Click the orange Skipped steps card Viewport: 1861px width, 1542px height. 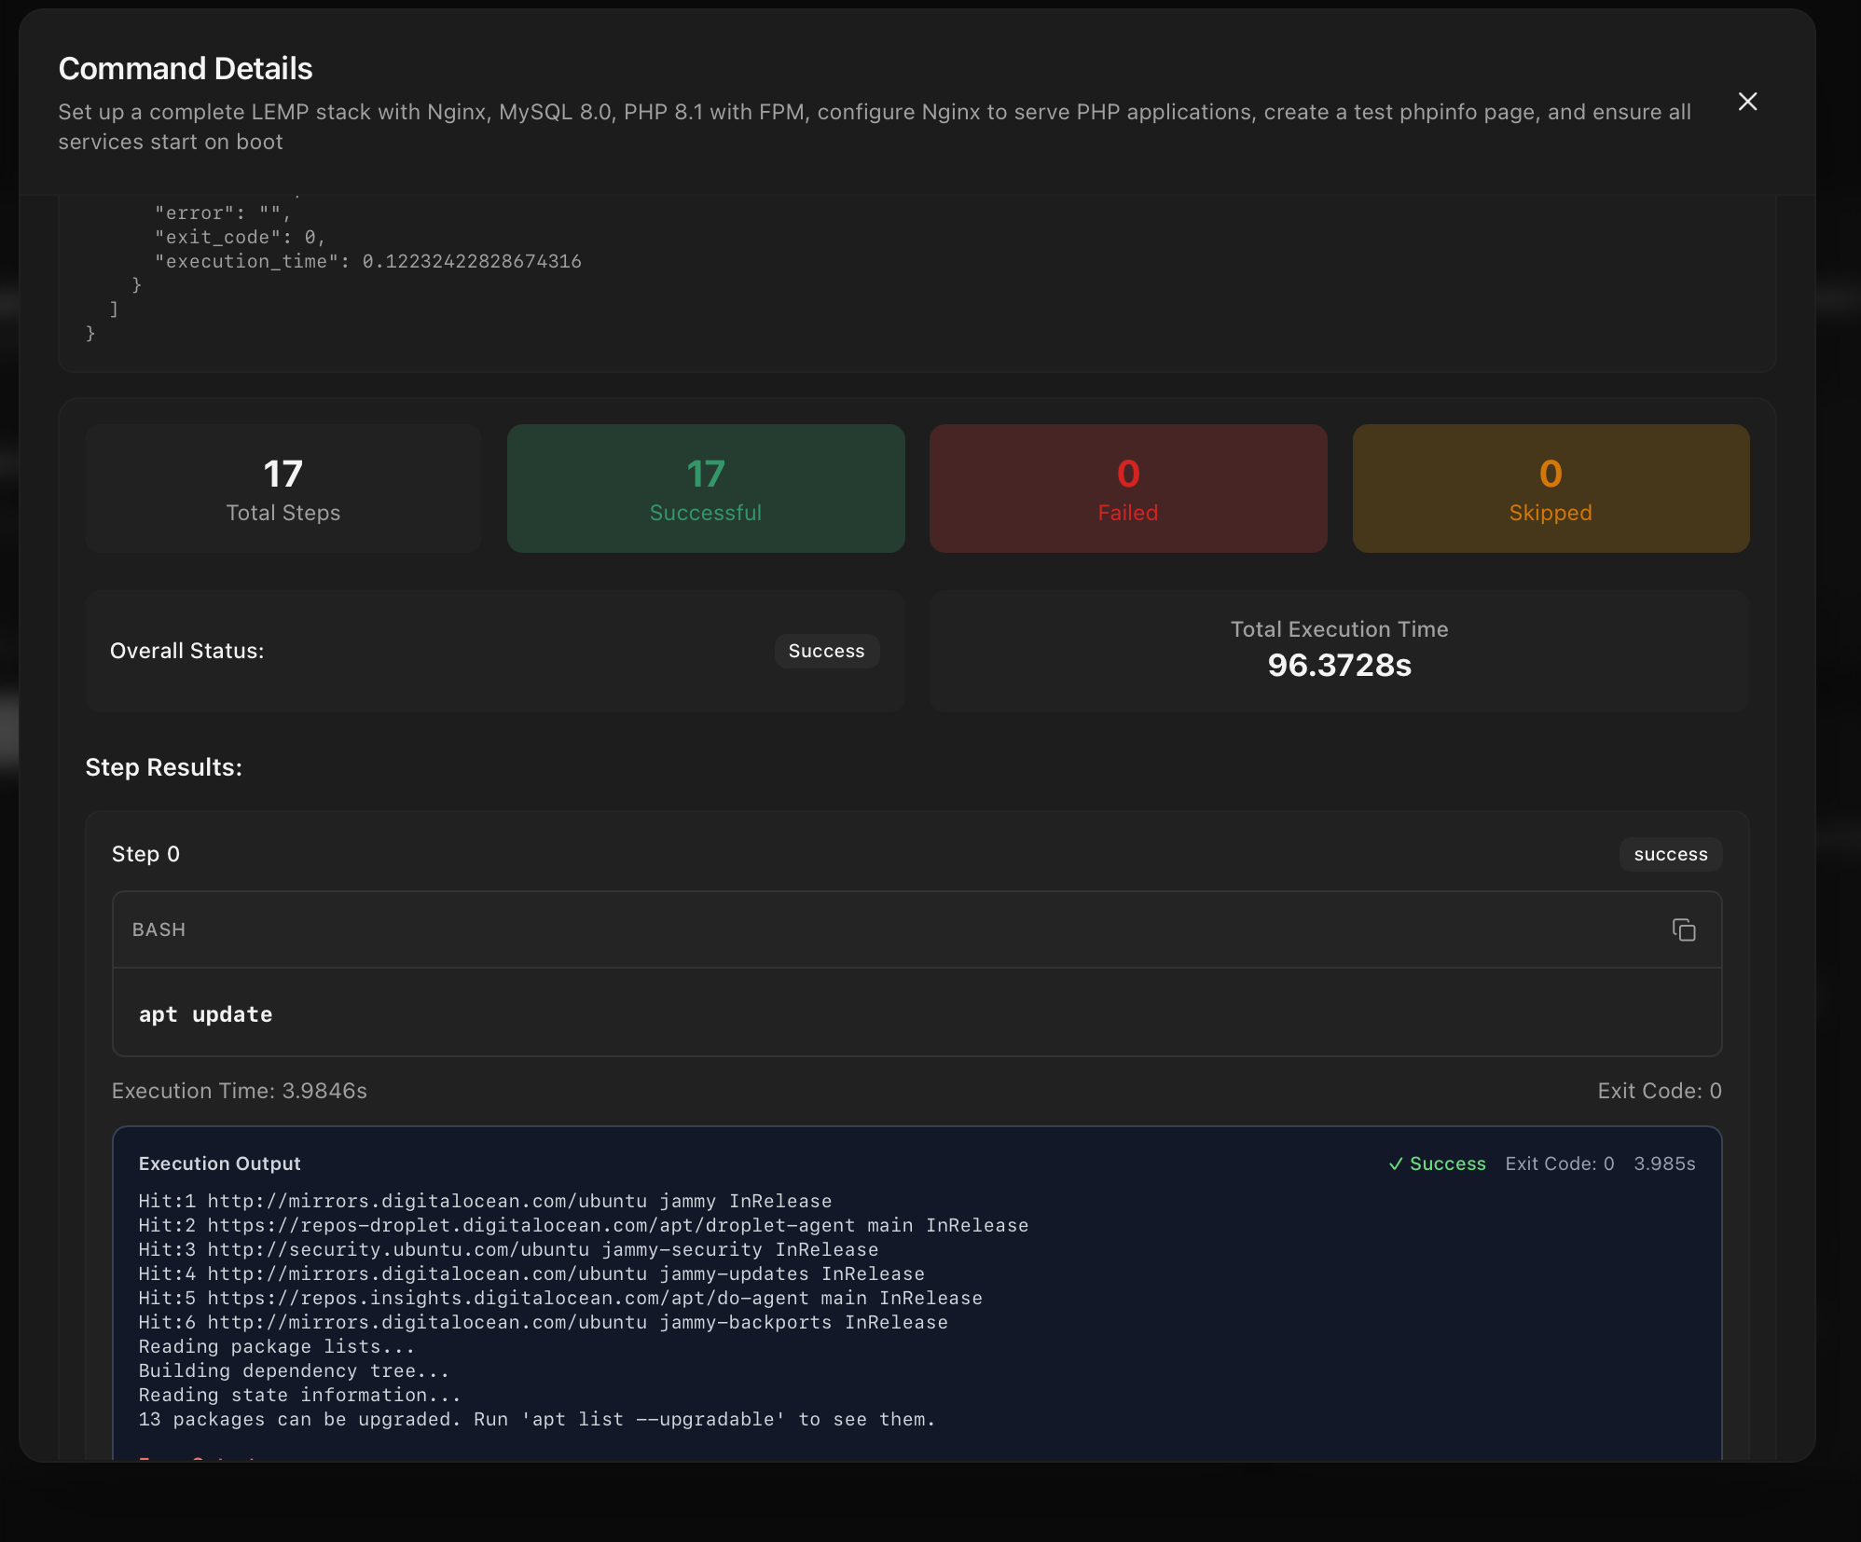(1550, 489)
